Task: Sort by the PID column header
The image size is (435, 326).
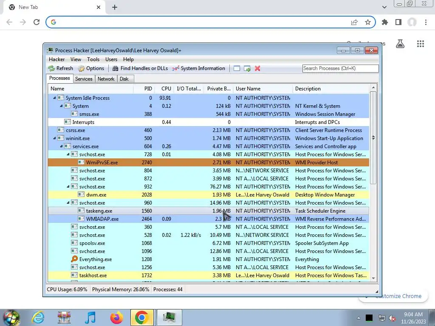Action: tap(144, 89)
